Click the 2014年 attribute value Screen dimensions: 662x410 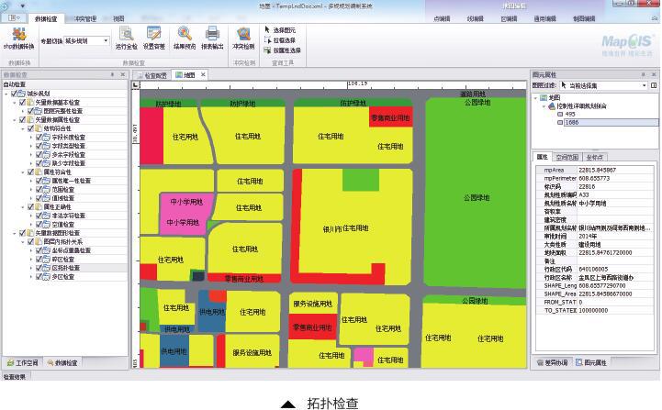(588, 237)
